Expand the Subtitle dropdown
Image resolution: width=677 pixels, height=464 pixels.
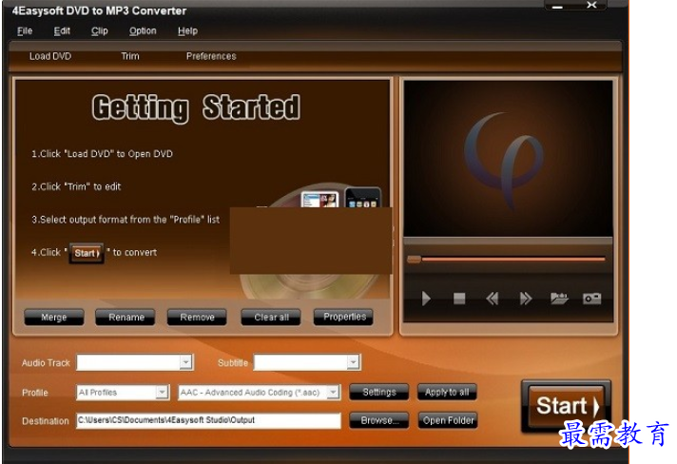click(x=353, y=362)
